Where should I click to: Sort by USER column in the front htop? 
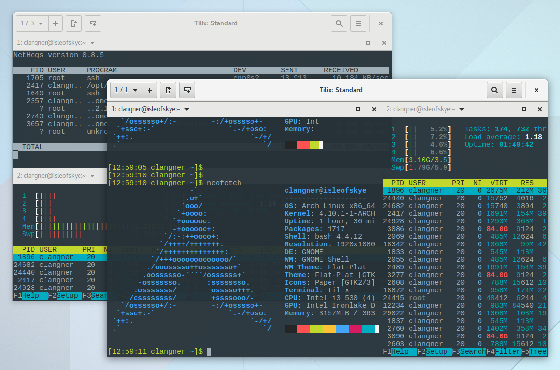pos(417,183)
